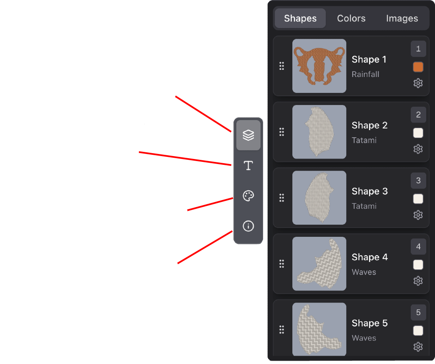Open the Sequencer panel
This screenshot has width=435, height=364.
coord(248,135)
